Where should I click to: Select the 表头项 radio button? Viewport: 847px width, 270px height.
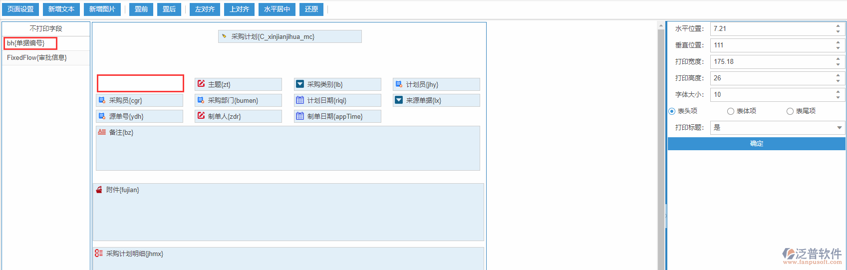tap(672, 111)
